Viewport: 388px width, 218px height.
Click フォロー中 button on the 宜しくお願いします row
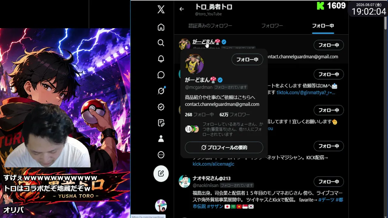329,110
